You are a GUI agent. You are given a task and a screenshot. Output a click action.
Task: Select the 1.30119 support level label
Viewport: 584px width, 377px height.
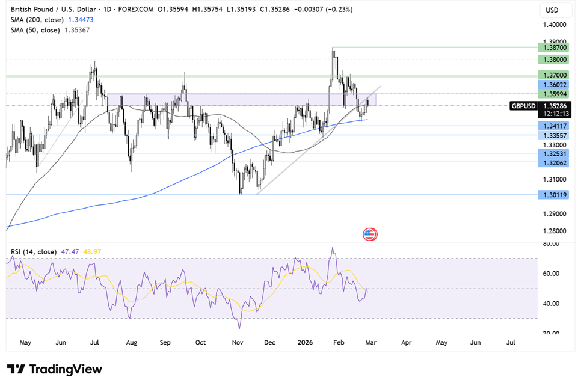click(553, 195)
